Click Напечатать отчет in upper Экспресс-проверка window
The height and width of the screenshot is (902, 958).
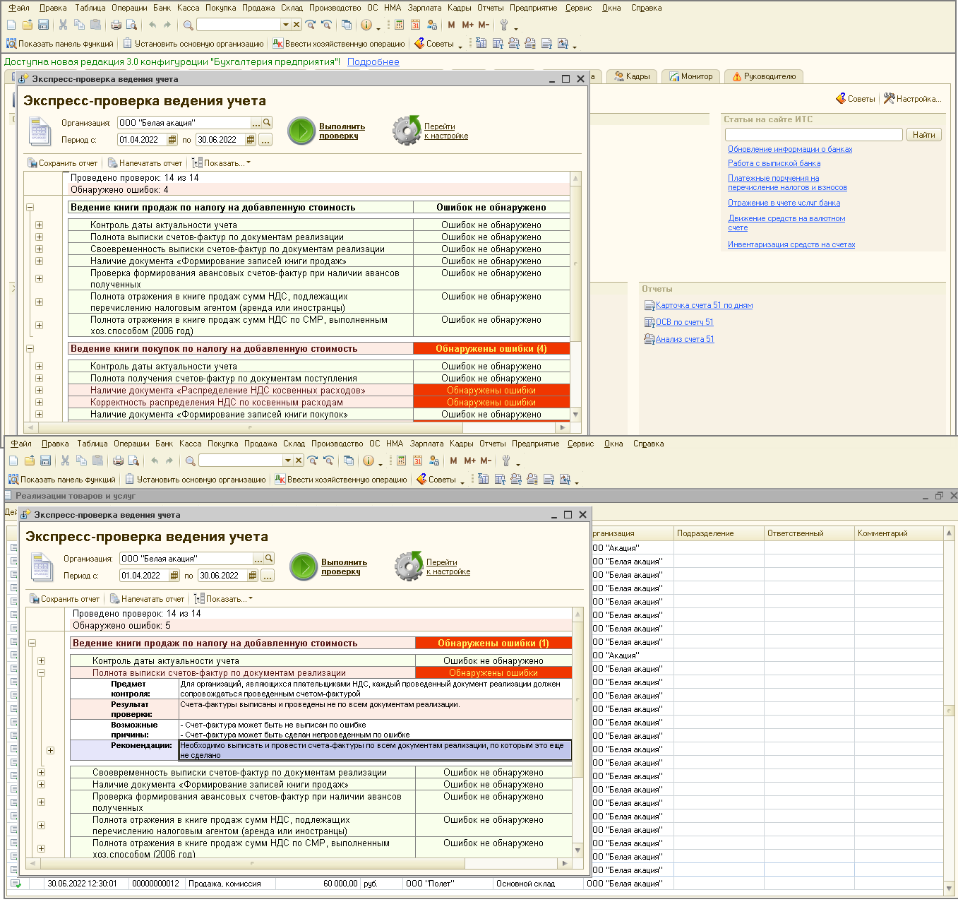tap(145, 163)
